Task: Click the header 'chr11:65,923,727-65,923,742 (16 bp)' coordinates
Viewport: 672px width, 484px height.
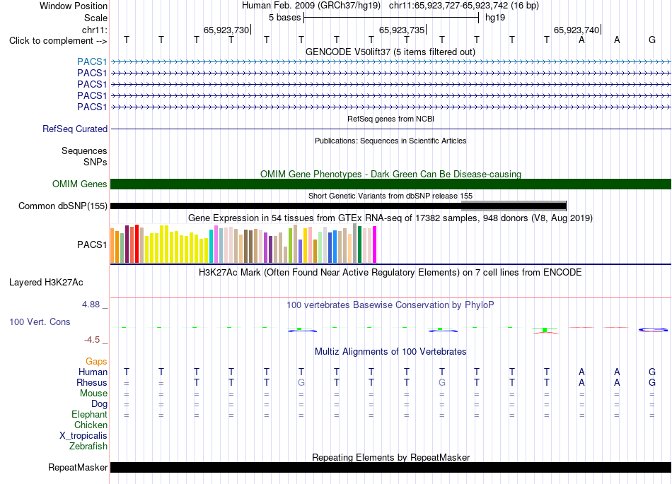Action: pyautogui.click(x=464, y=6)
